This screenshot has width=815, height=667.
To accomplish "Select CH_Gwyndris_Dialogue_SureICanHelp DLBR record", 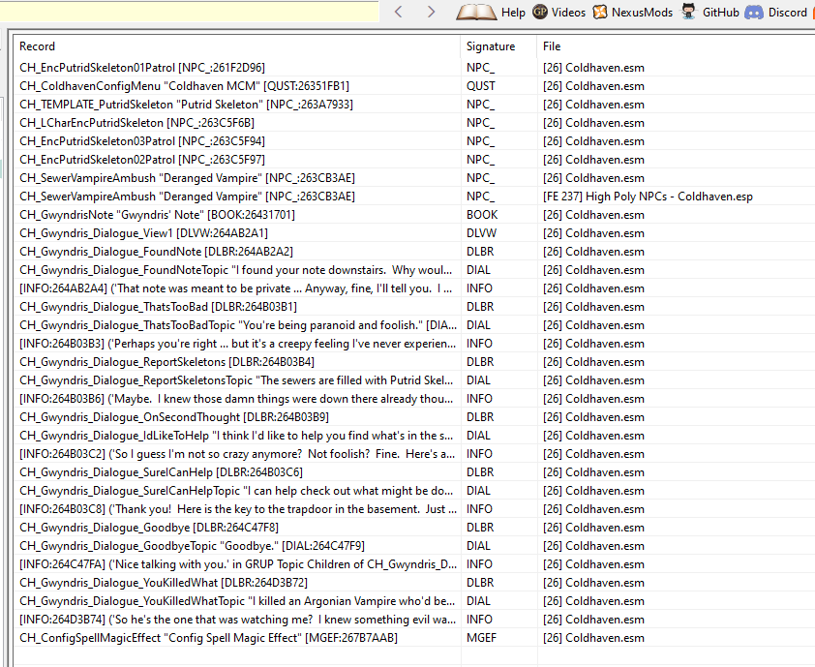I will [161, 472].
